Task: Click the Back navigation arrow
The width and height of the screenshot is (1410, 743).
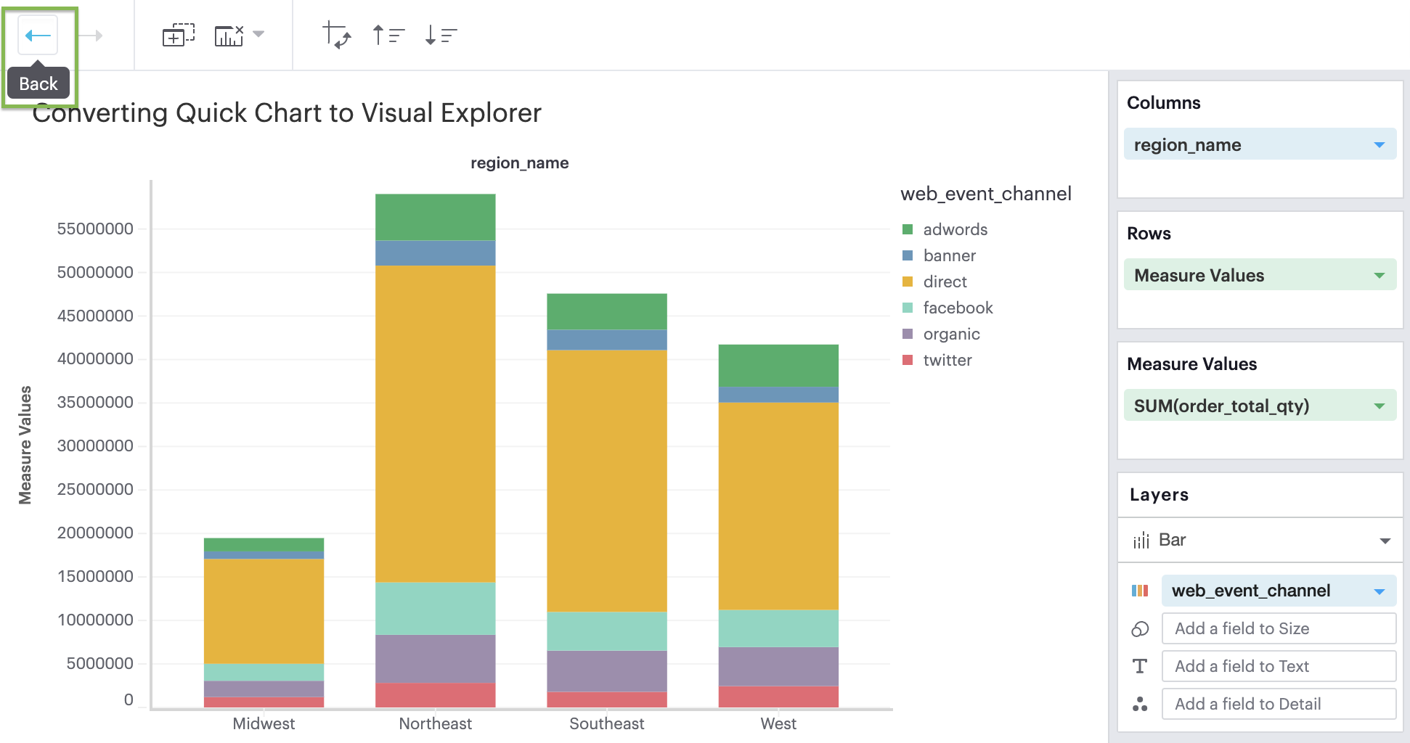Action: pyautogui.click(x=36, y=34)
